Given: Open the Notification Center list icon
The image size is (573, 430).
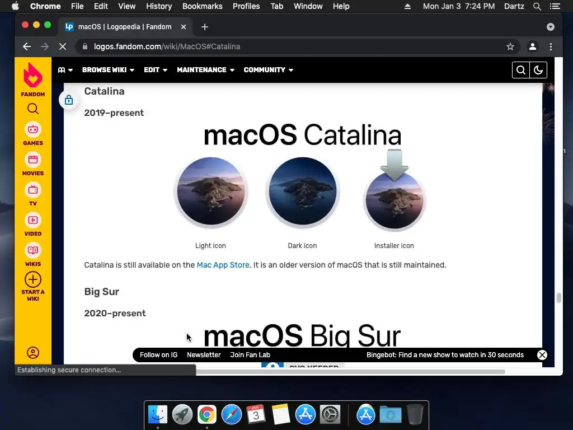Looking at the screenshot, I should click(x=555, y=6).
